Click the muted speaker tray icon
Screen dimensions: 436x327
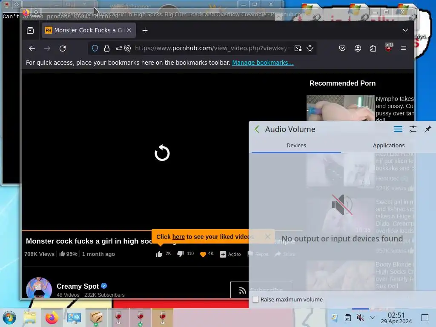[360, 318]
